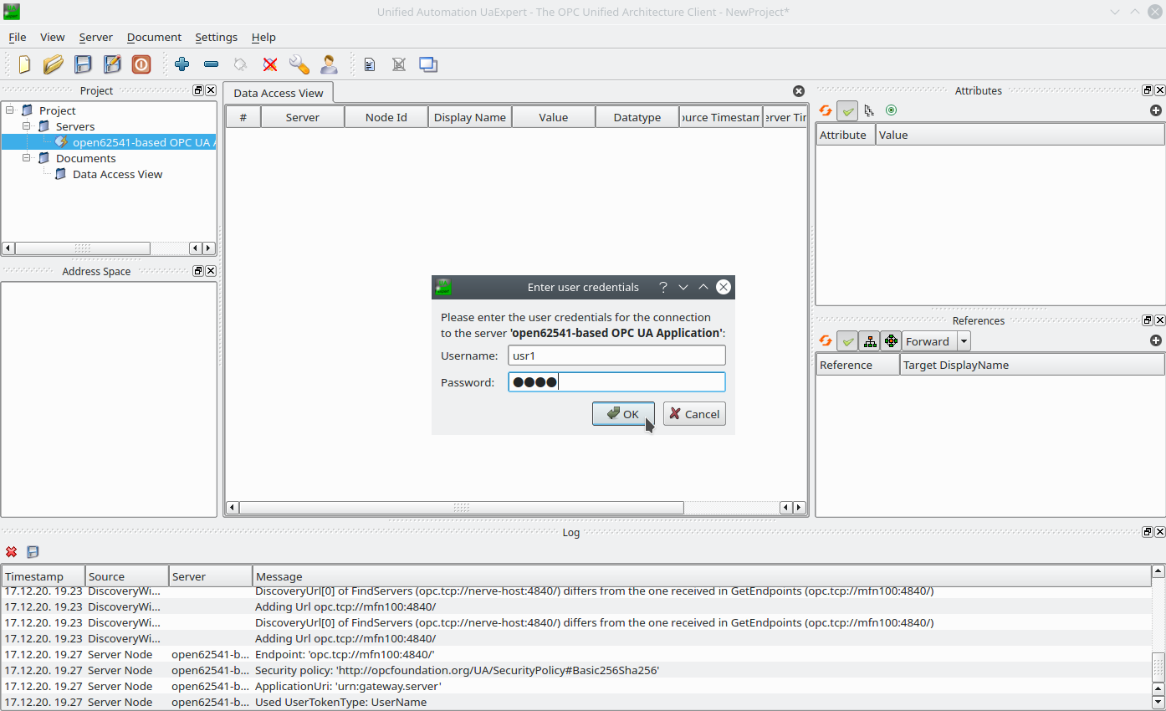Refresh the Attributes panel
Image resolution: width=1166 pixels, height=711 pixels.
tap(826, 110)
